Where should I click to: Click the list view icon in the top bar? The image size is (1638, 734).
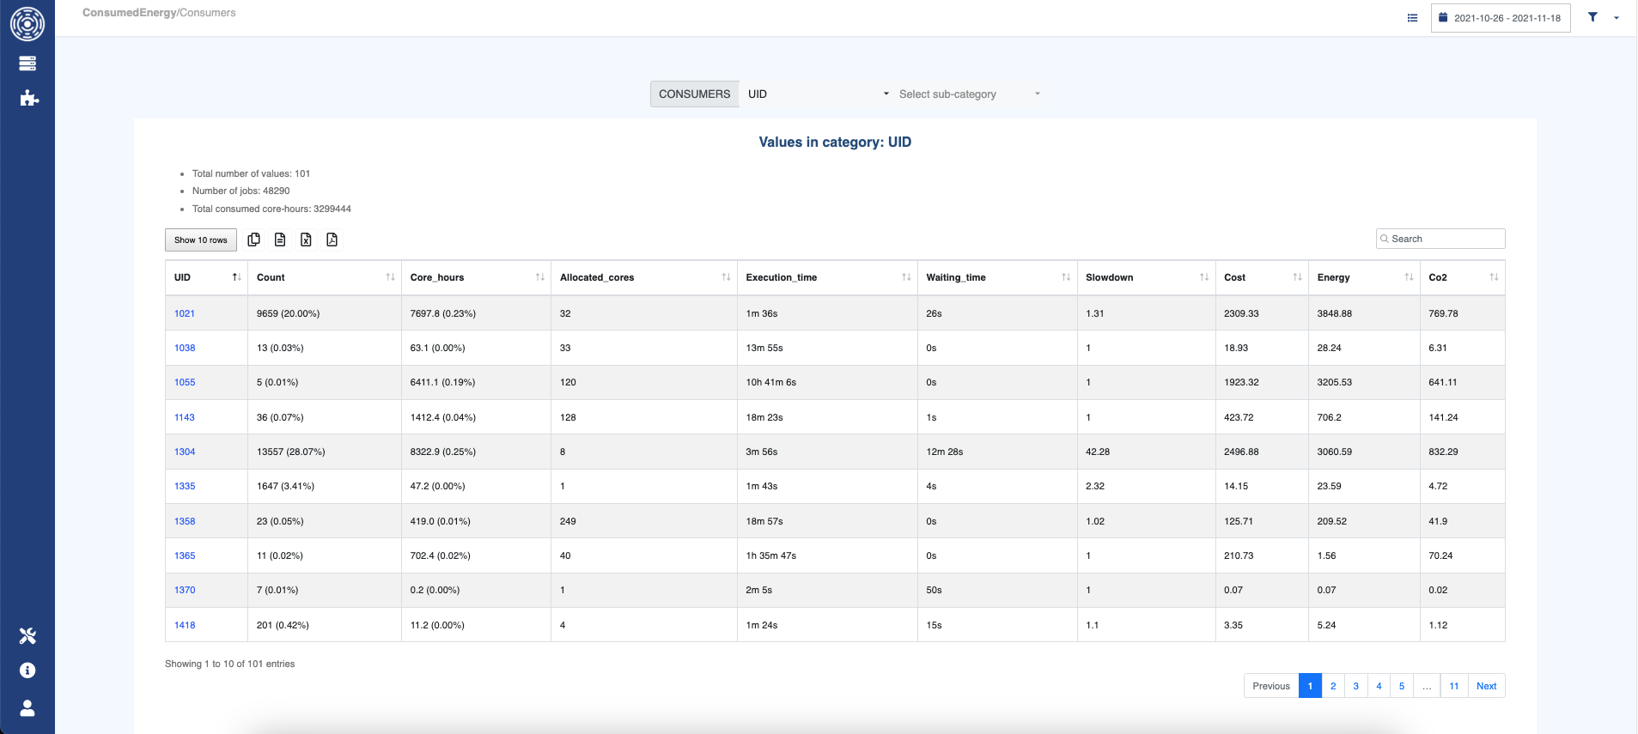[x=1412, y=18]
